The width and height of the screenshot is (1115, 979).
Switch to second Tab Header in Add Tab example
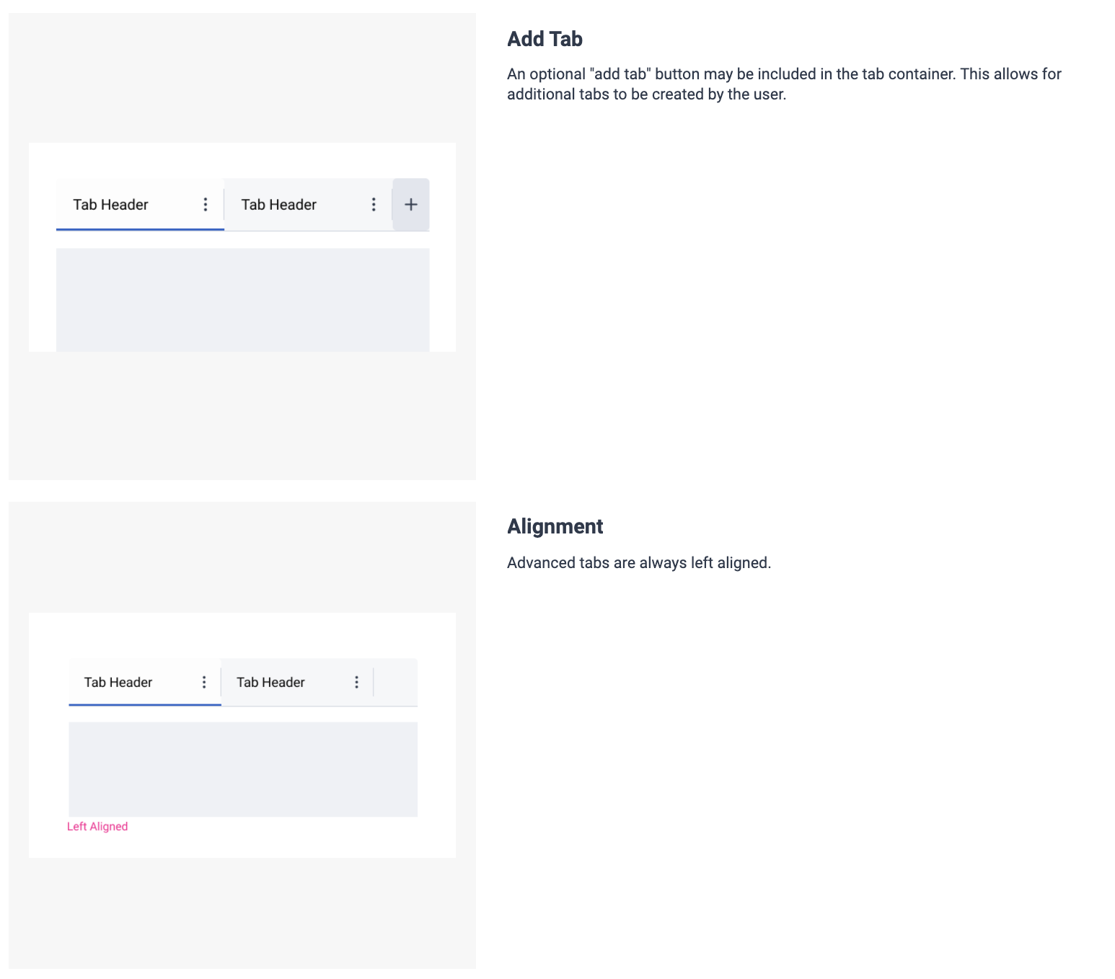pos(308,205)
